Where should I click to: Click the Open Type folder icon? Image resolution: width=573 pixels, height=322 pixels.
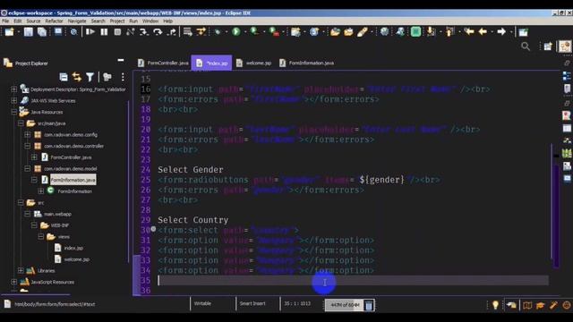[x=335, y=32]
